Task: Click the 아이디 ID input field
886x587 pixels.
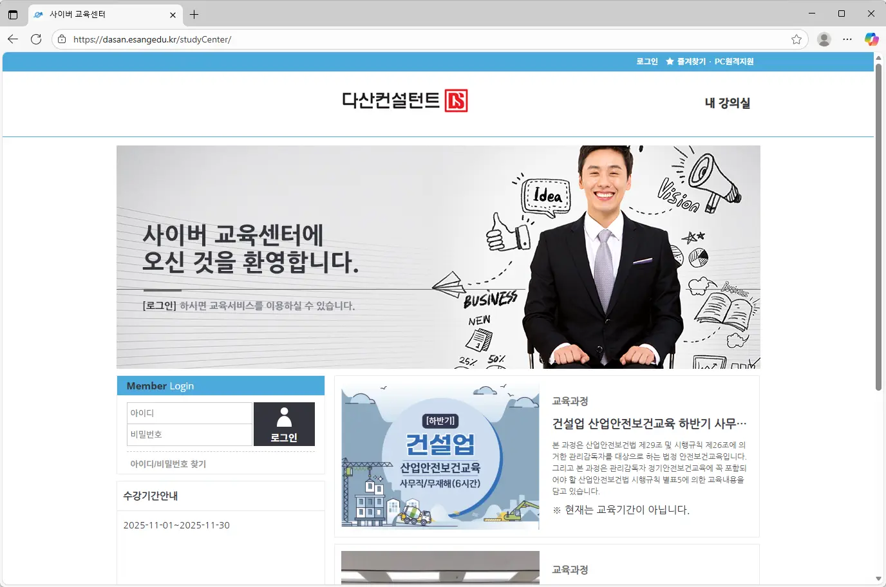Action: 189,413
